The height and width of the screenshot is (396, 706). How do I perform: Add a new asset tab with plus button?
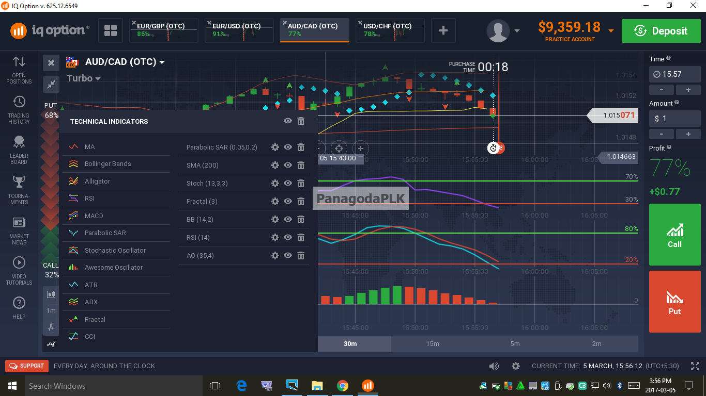click(x=443, y=30)
